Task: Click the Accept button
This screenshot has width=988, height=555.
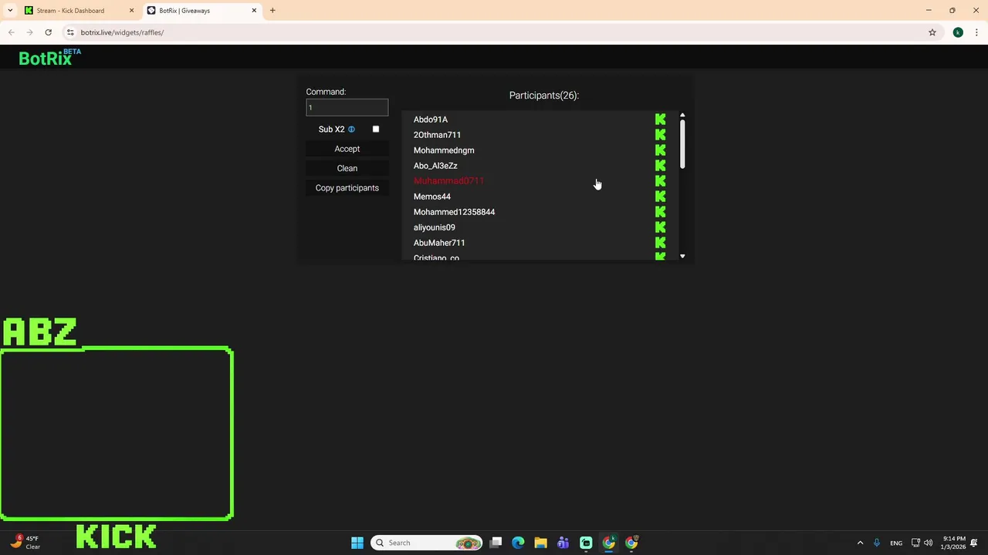Action: click(347, 149)
